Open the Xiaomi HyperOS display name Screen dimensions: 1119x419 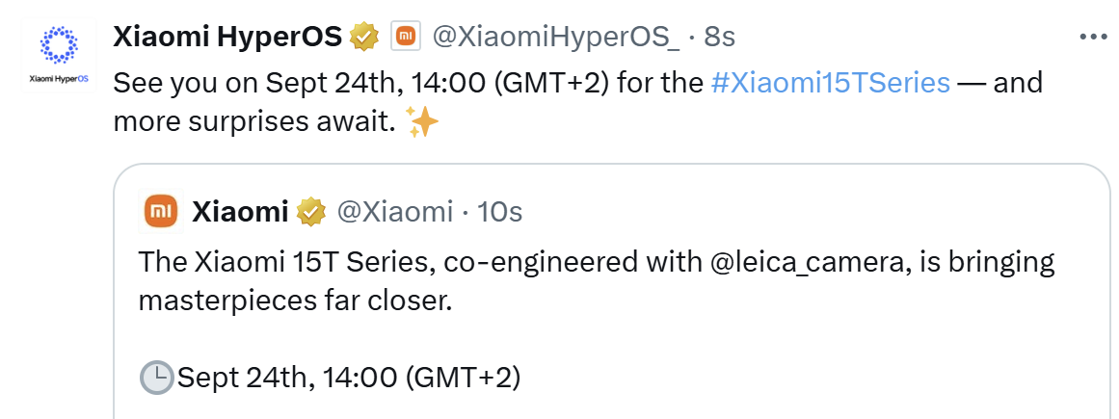(x=227, y=38)
